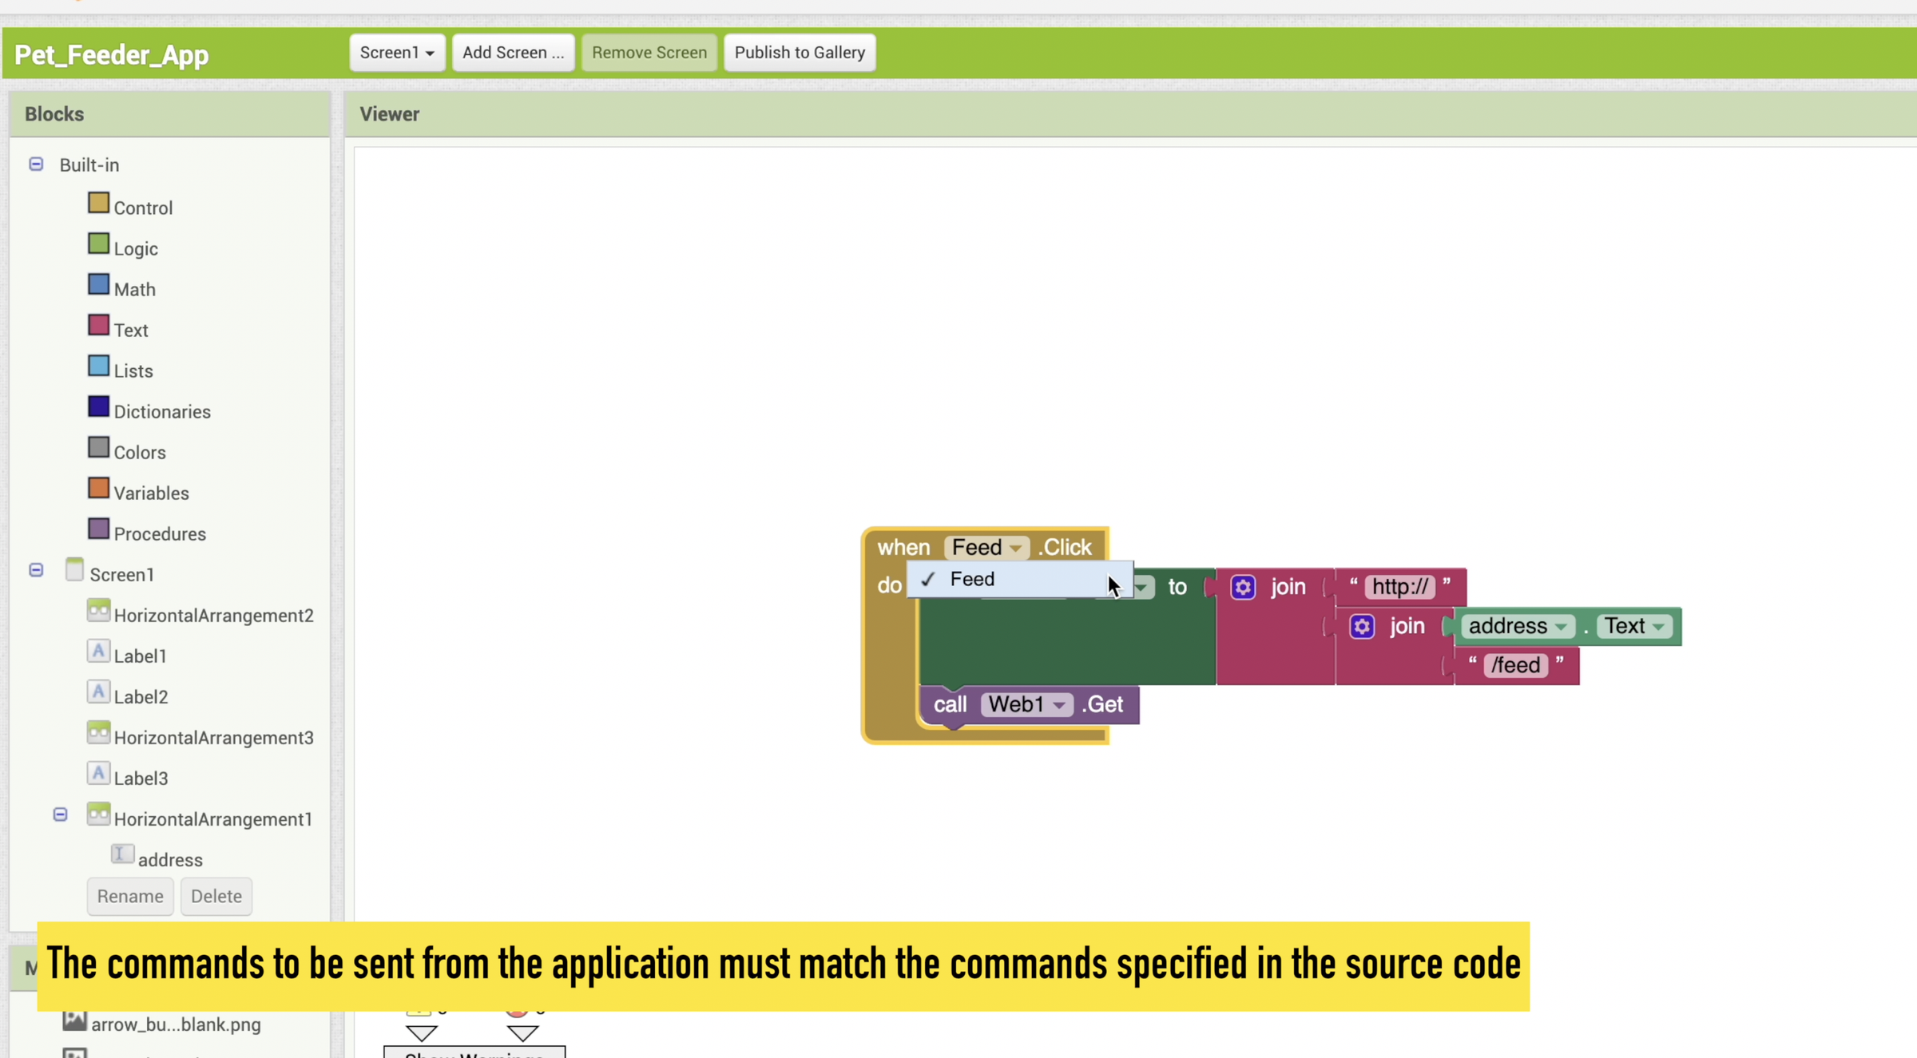Click the address textbox component icon
The height and width of the screenshot is (1058, 1917).
tap(122, 855)
